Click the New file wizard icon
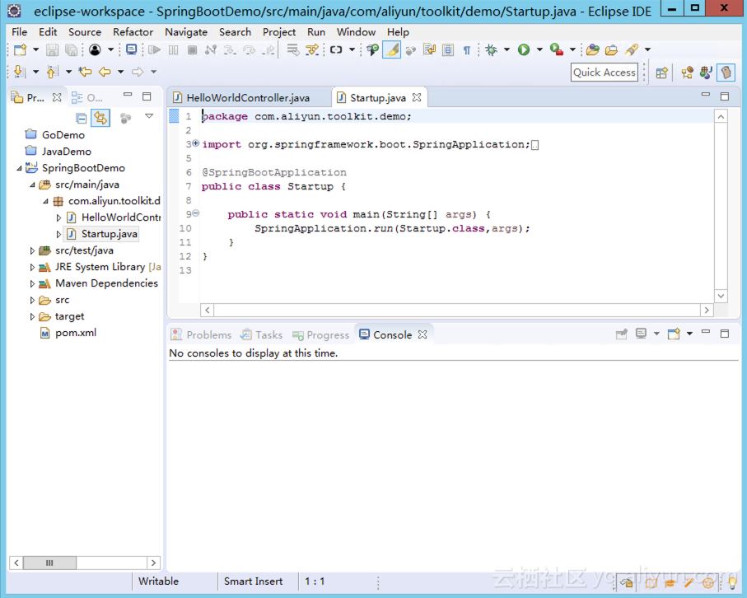 click(20, 49)
